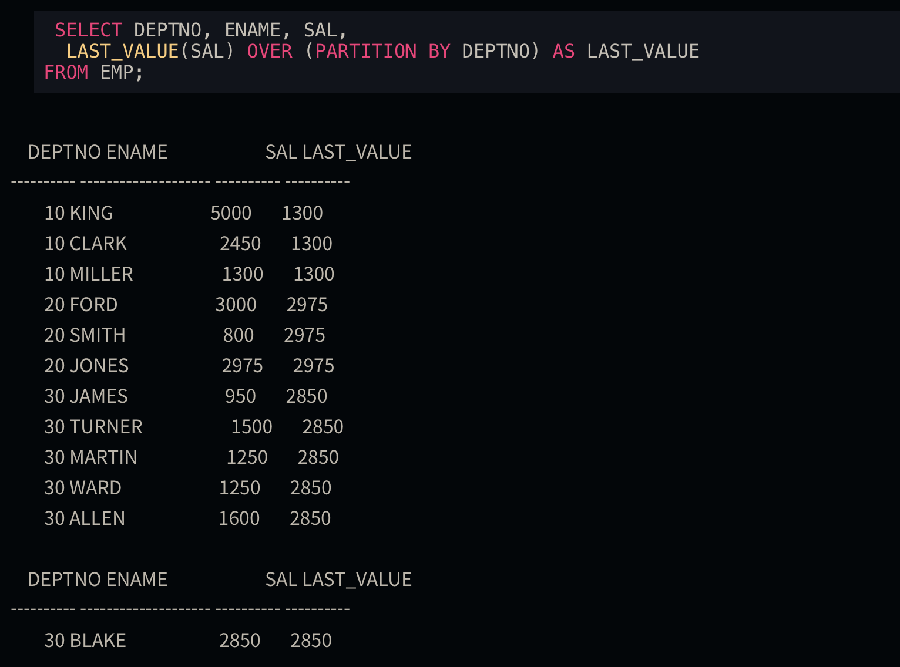The height and width of the screenshot is (667, 900).
Task: Click the JAMES employee name
Action: coord(98,396)
